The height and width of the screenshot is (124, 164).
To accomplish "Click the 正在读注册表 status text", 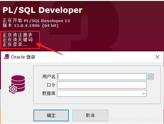I will coord(18,35).
